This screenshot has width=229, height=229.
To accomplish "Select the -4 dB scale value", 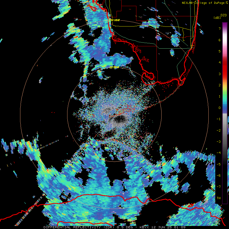I will coord(219,153).
